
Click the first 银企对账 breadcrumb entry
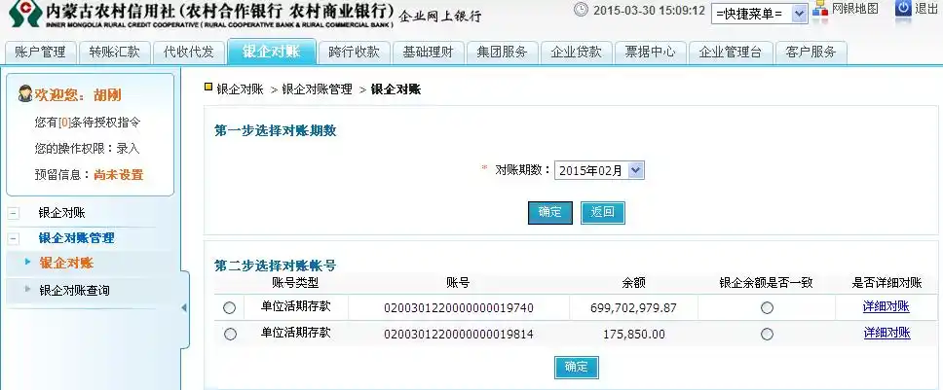pyautogui.click(x=240, y=90)
